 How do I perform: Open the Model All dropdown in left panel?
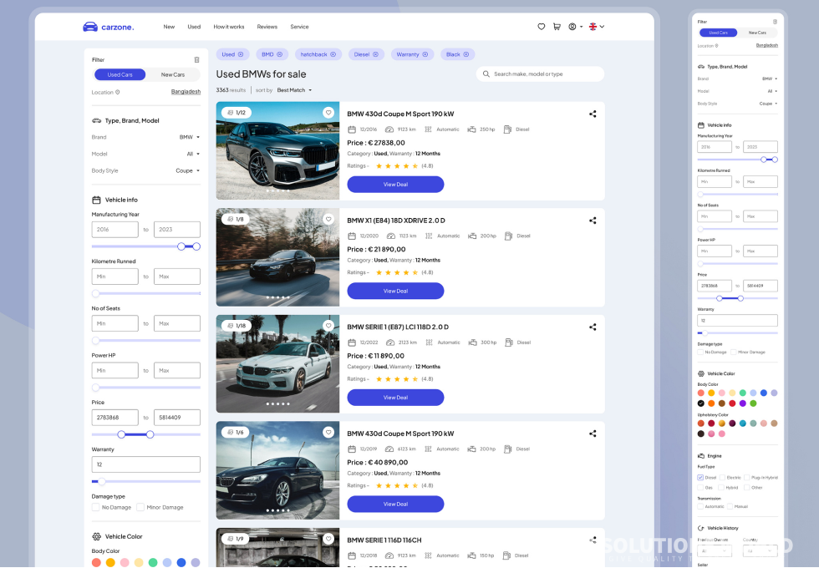(193, 154)
